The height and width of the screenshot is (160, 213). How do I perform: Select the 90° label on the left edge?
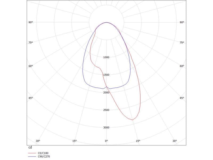[x=31, y=23]
